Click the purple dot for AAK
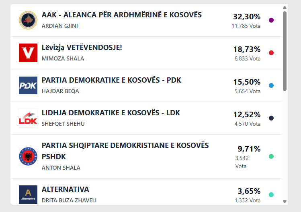This screenshot has width=301, height=212. point(271,20)
